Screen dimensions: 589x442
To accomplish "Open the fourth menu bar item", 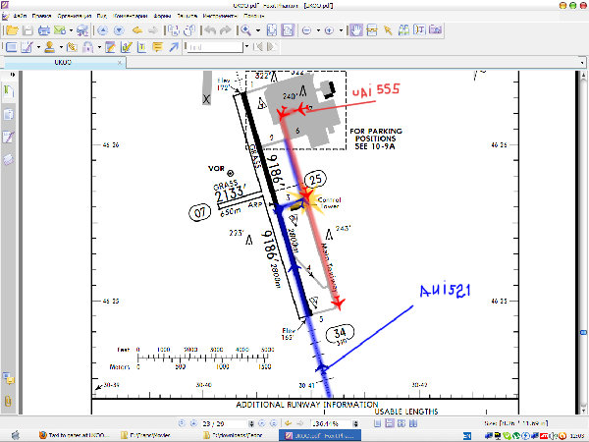I will pyautogui.click(x=102, y=16).
